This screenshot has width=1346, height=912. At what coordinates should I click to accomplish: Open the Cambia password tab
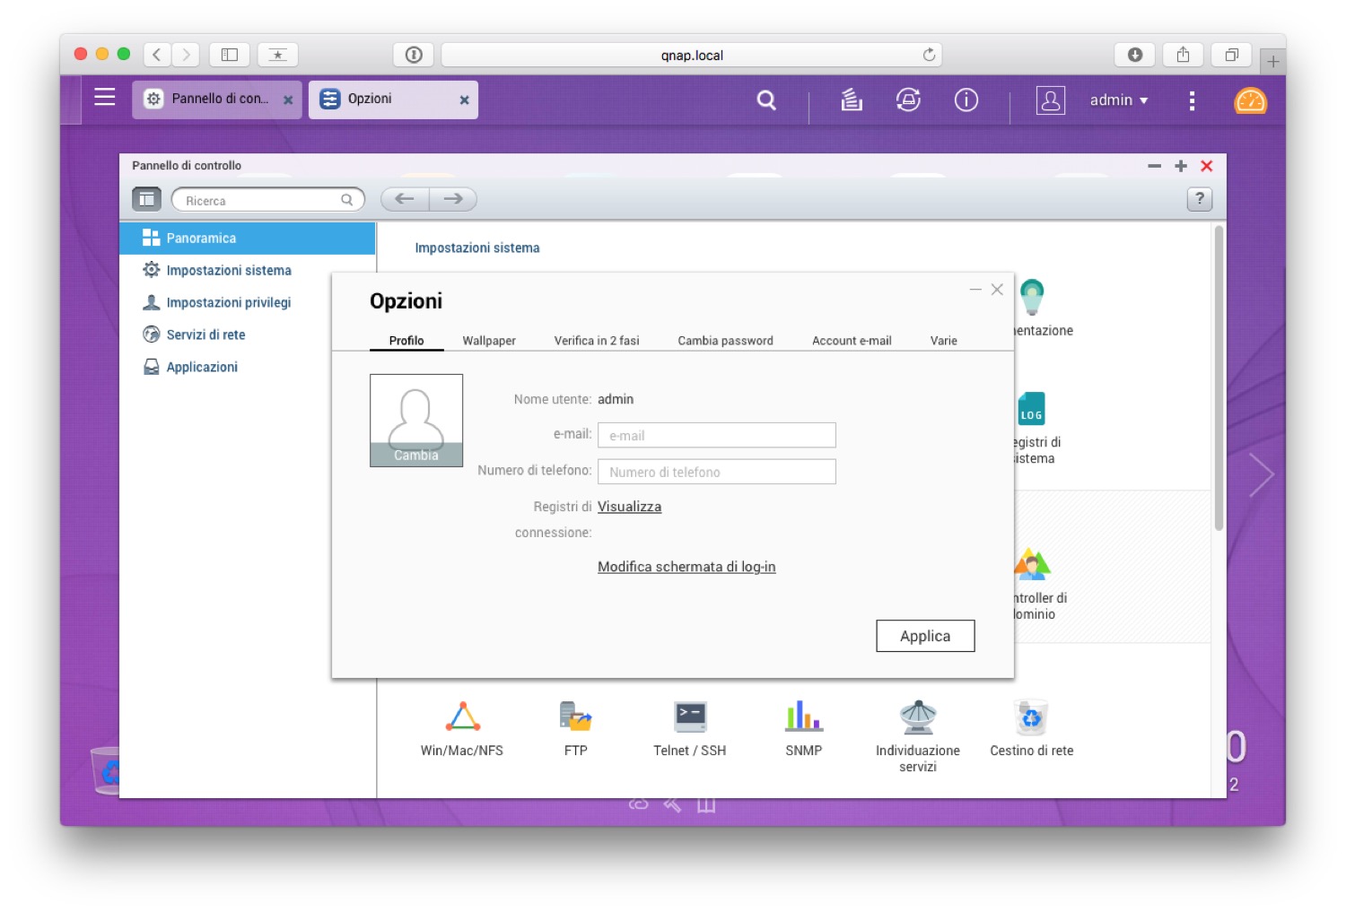click(725, 341)
